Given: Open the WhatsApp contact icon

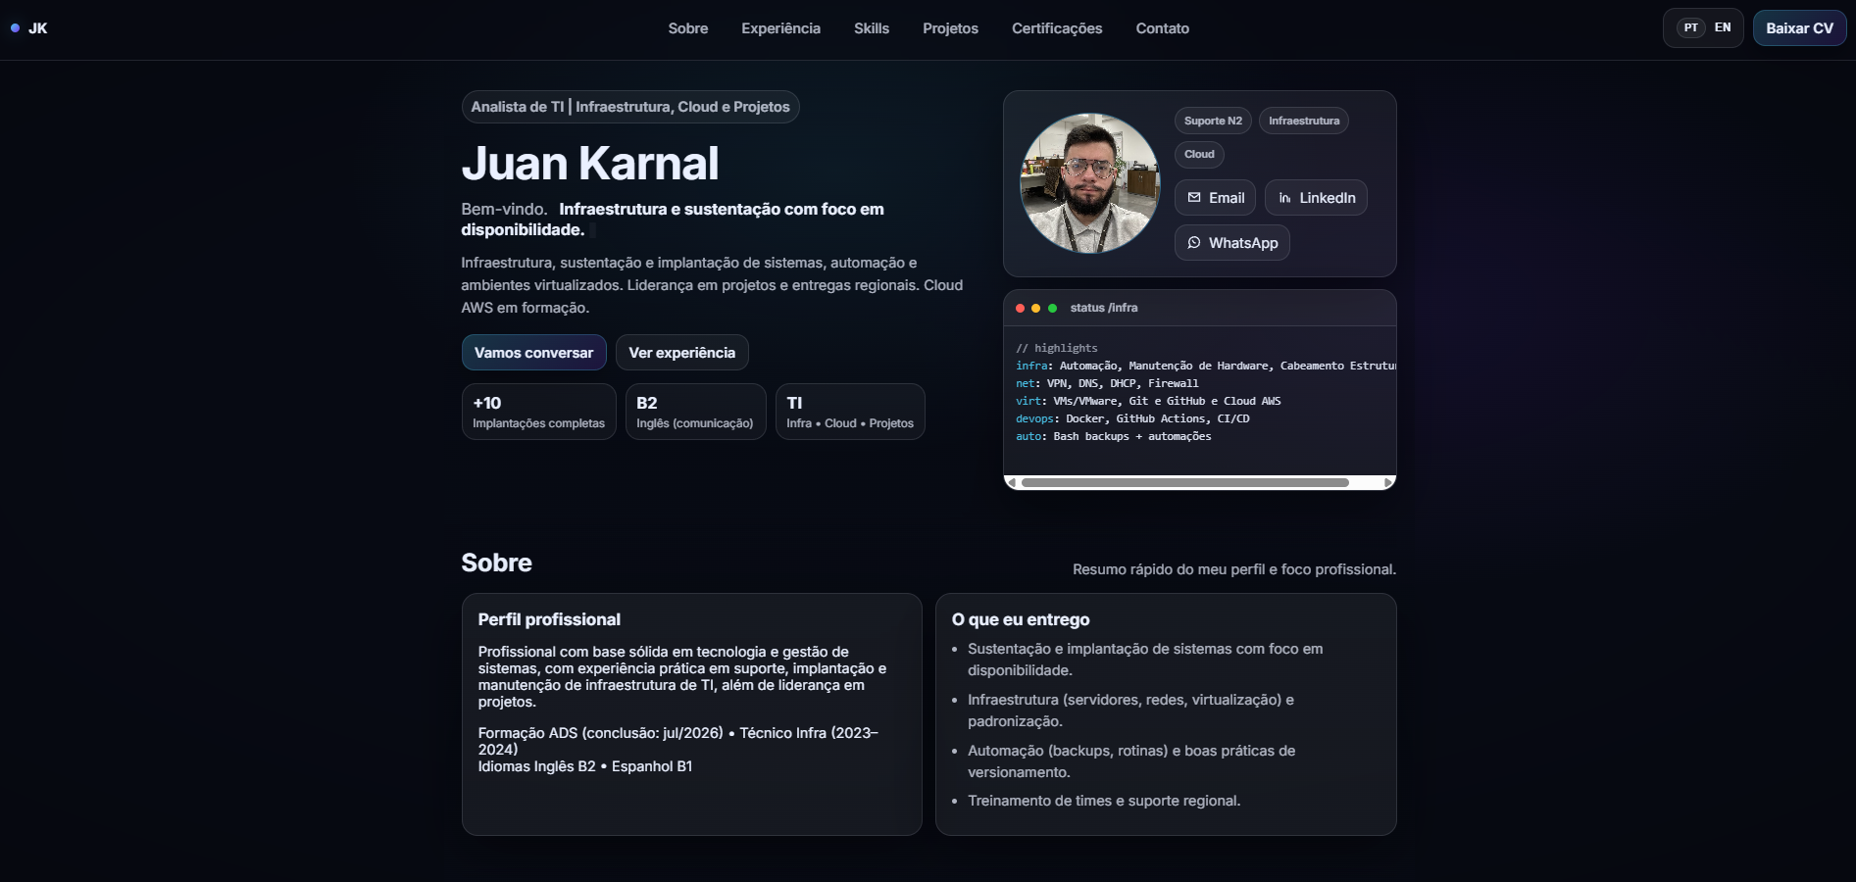Looking at the screenshot, I should pos(1231,242).
